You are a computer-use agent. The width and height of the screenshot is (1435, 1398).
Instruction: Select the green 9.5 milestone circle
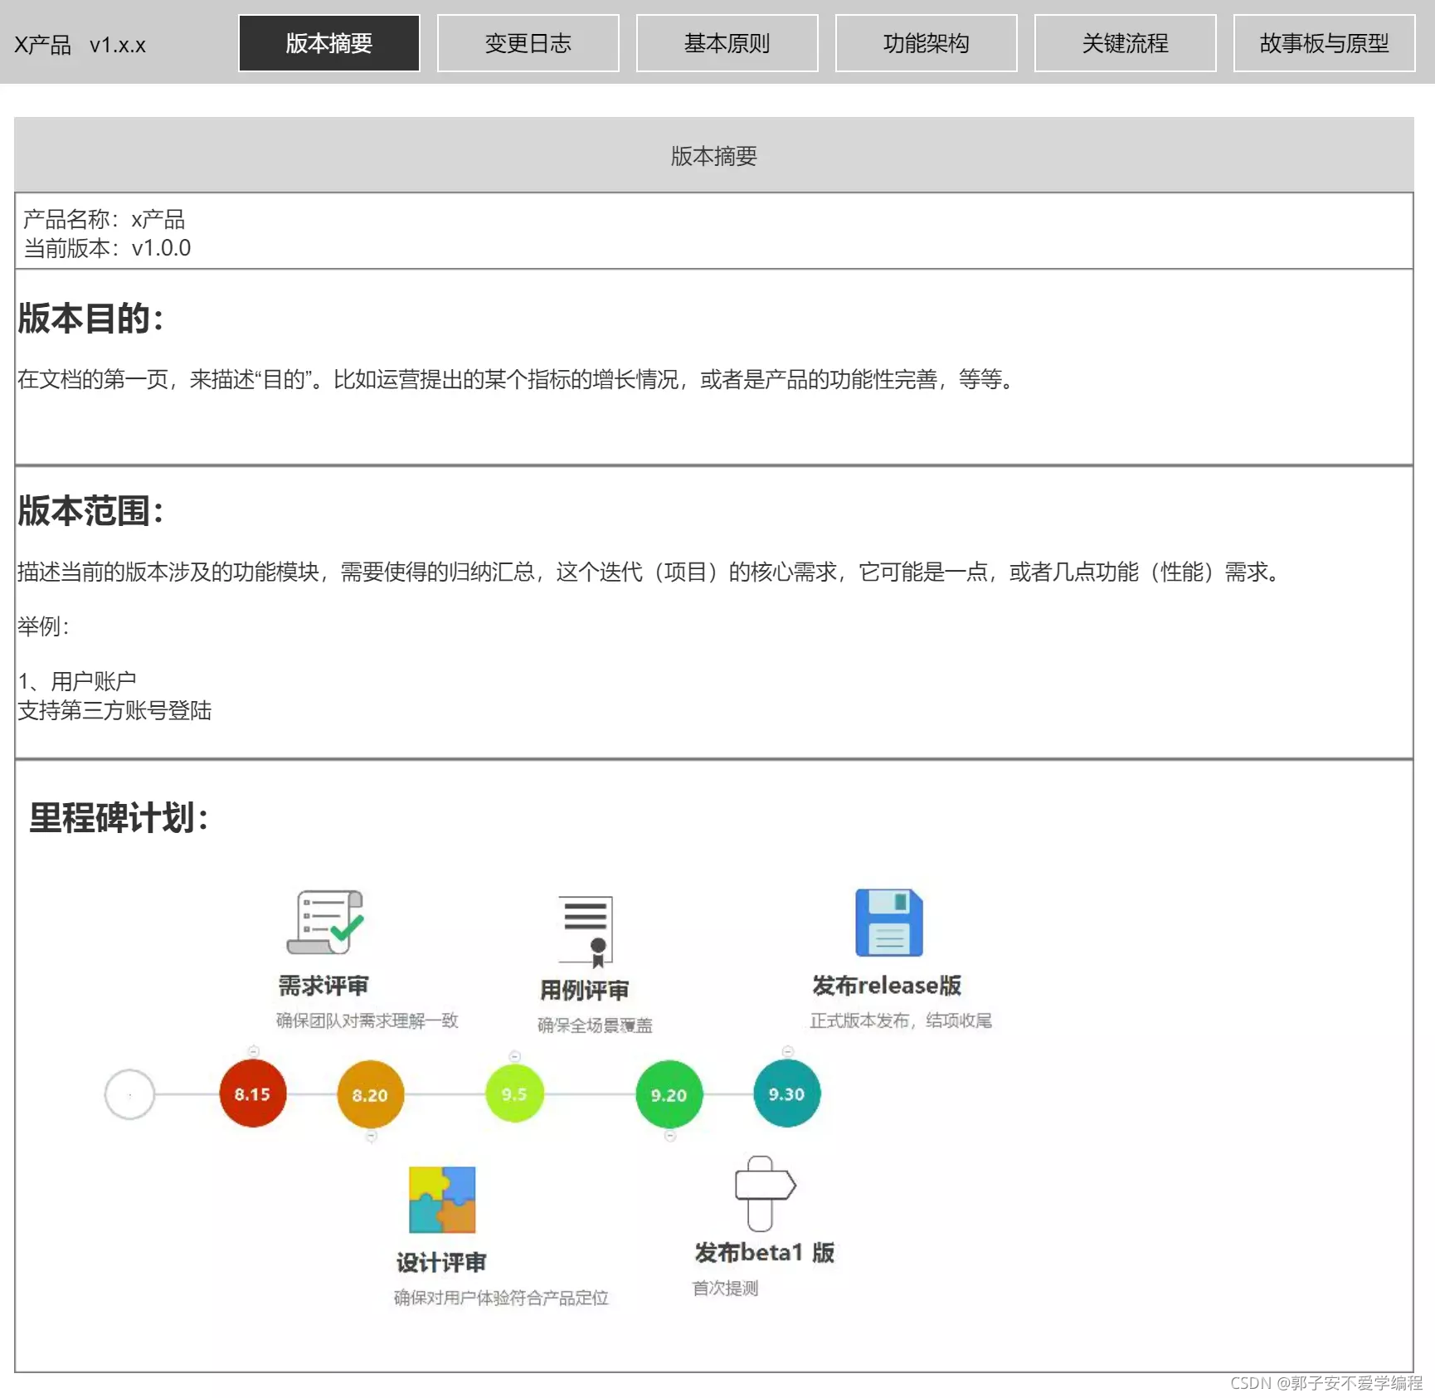pyautogui.click(x=514, y=1094)
